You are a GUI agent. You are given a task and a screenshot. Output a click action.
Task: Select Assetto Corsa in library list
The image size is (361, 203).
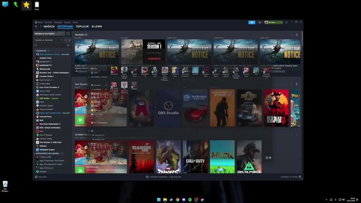[45, 58]
